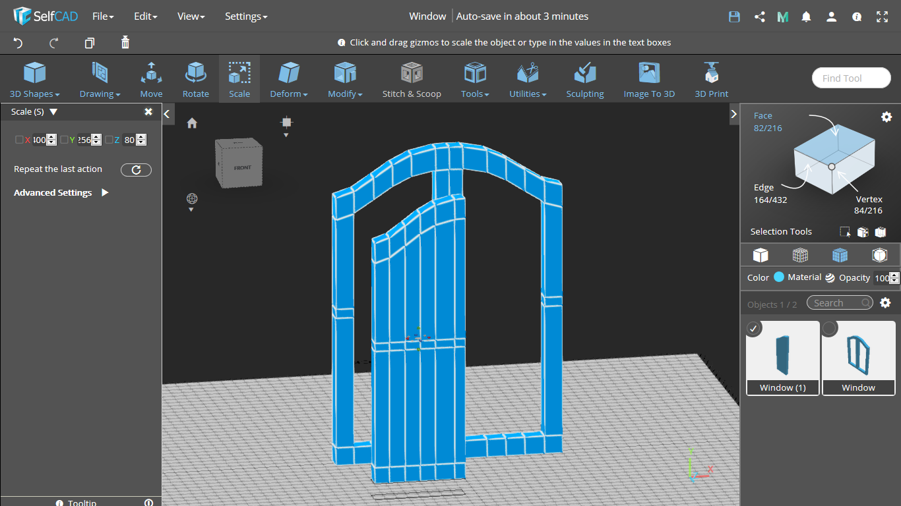Open the user account icon
Screen dimensions: 901x506
(x=831, y=17)
